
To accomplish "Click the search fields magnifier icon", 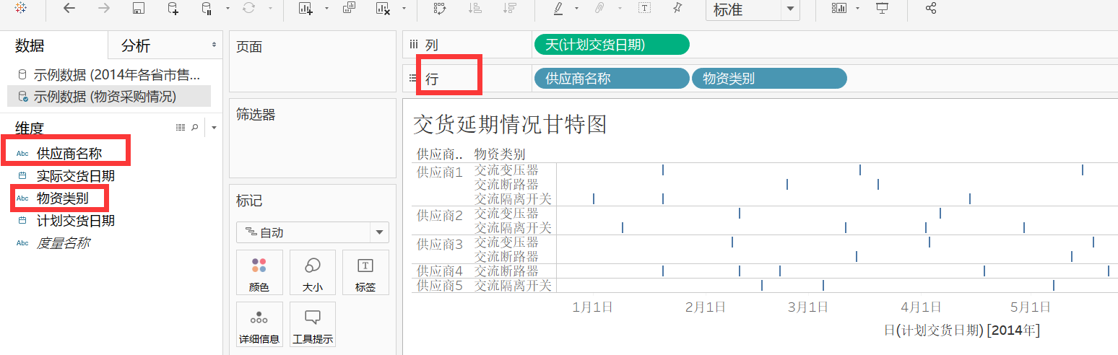I will point(194,127).
